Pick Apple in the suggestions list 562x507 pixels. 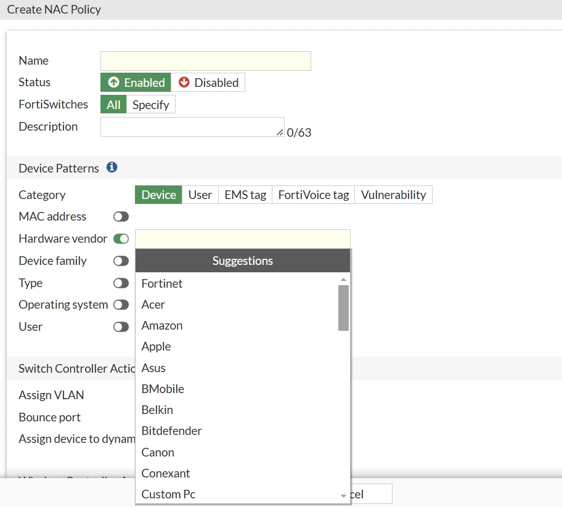tap(237, 346)
